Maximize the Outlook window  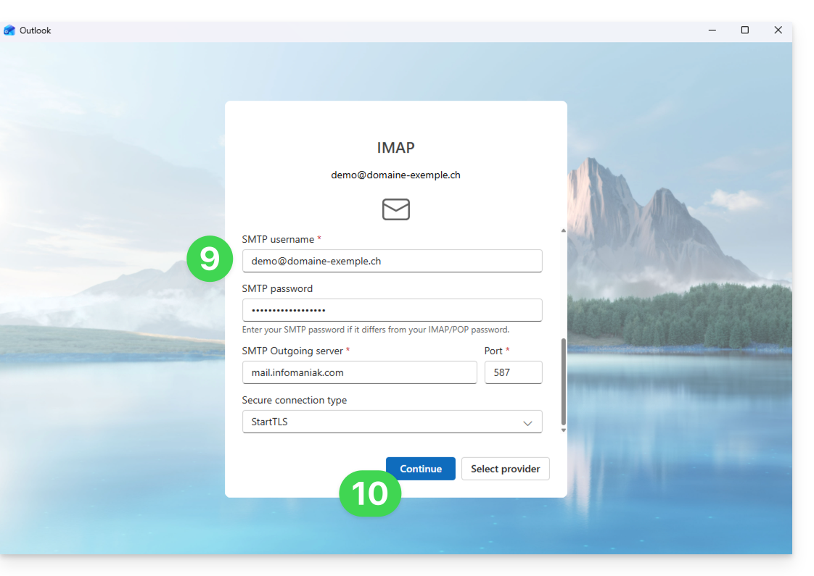(744, 30)
